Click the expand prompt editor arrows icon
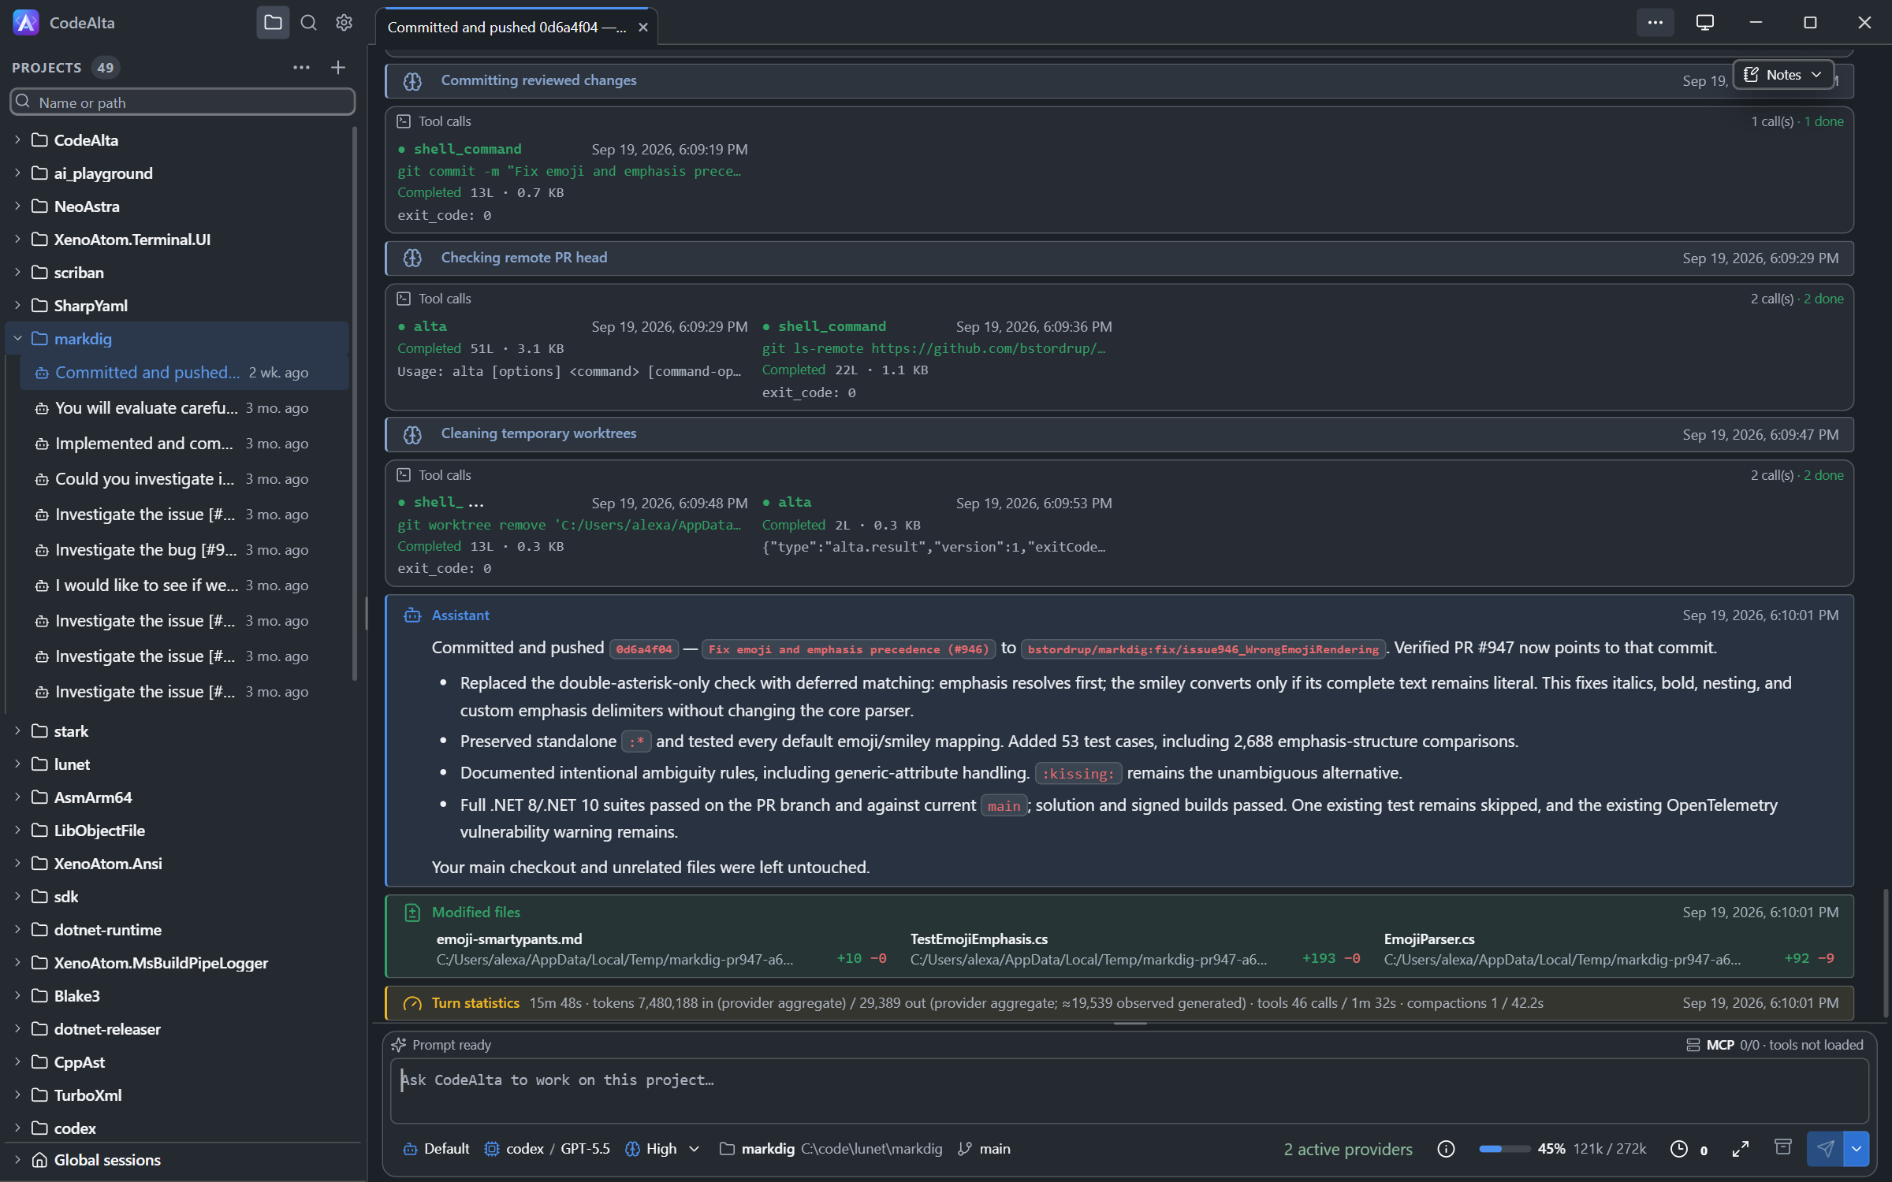The width and height of the screenshot is (1892, 1182). tap(1741, 1149)
